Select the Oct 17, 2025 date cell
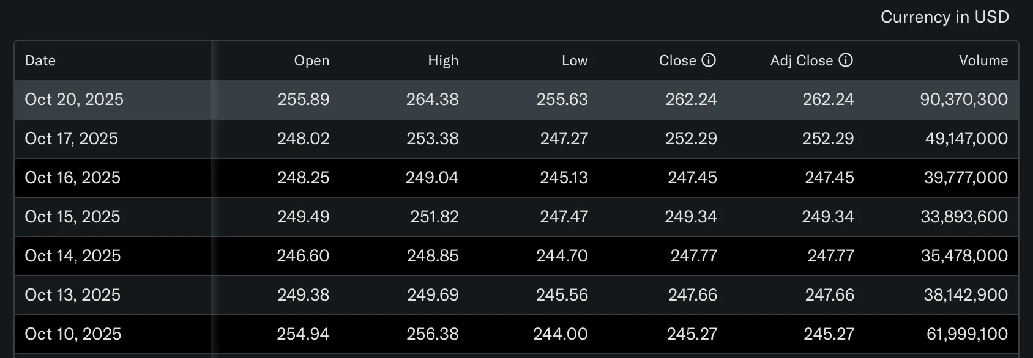Image resolution: width=1033 pixels, height=358 pixels. click(71, 139)
